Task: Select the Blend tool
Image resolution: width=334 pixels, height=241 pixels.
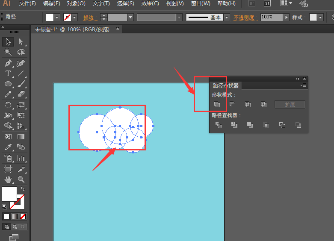Action: tap(21, 147)
